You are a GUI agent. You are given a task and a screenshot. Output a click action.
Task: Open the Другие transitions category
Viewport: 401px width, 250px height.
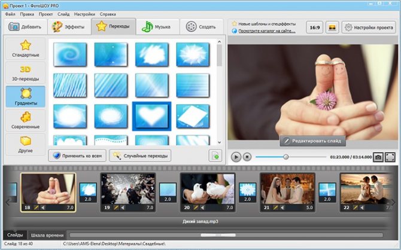(25, 144)
